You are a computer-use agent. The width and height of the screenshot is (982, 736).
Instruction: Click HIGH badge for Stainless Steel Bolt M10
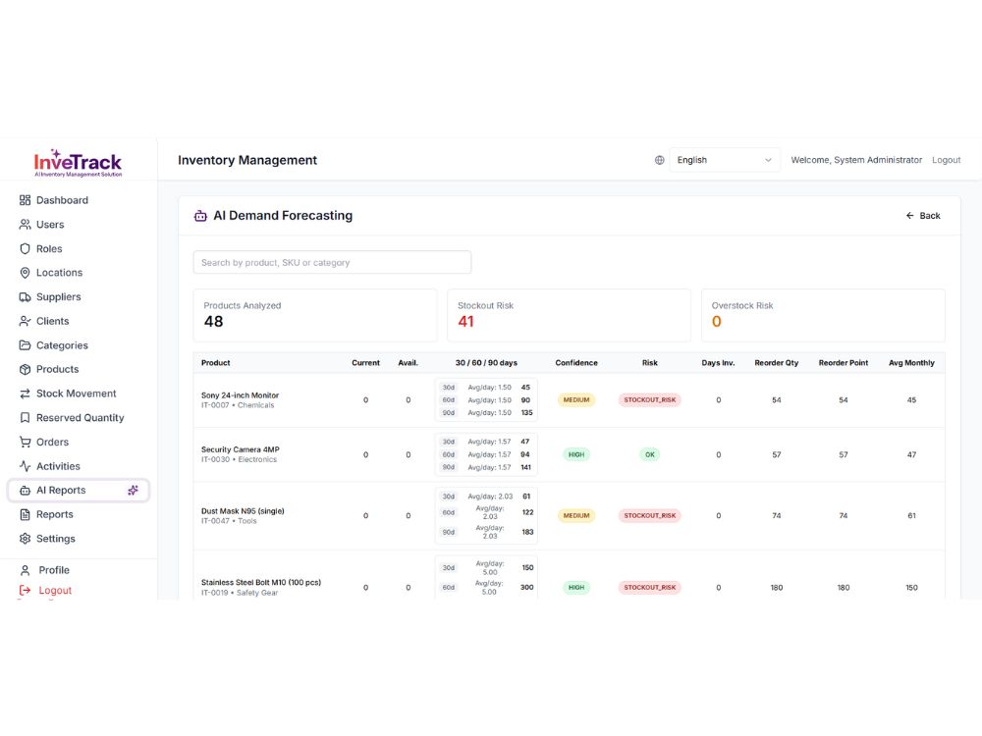click(x=576, y=588)
